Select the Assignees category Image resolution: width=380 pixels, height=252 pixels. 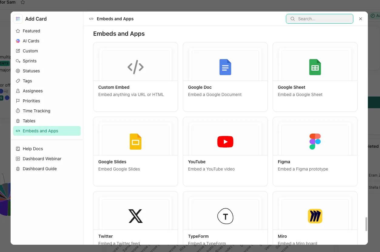47,91
